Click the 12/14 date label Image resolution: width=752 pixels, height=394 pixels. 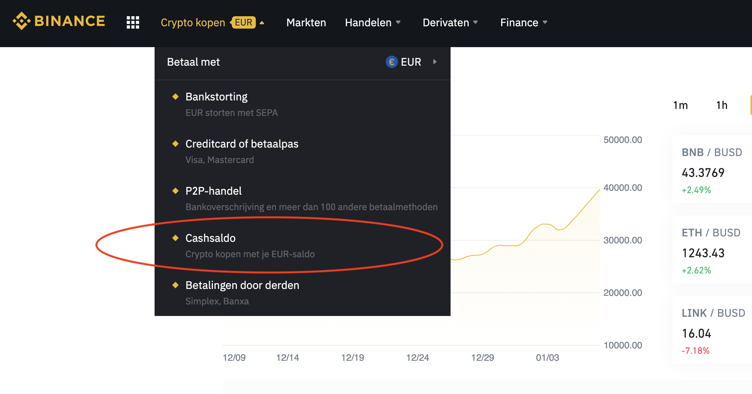point(288,358)
